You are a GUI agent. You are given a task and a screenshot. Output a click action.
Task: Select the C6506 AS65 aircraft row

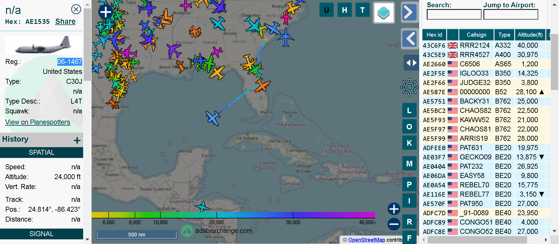tap(486, 64)
